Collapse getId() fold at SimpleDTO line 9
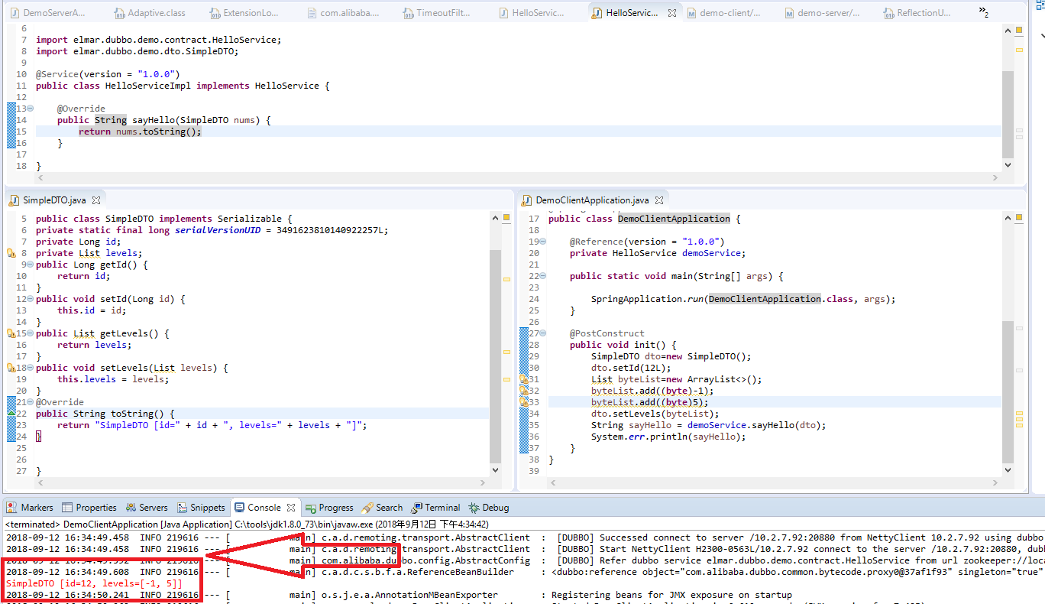The height and width of the screenshot is (604, 1045). tap(31, 265)
